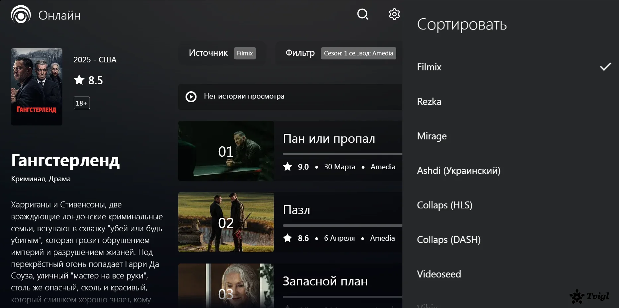The width and height of the screenshot is (619, 308).
Task: Click the checkmark next to Filmix
Action: point(605,67)
